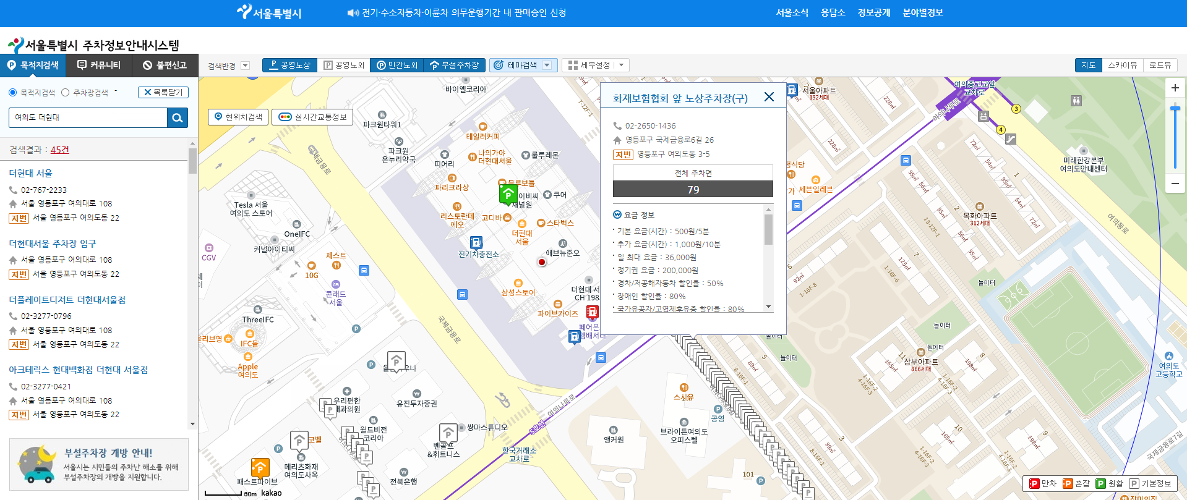Click the 전기·수소자동차 notice banner link
The height and width of the screenshot is (500, 1187).
point(464,12)
